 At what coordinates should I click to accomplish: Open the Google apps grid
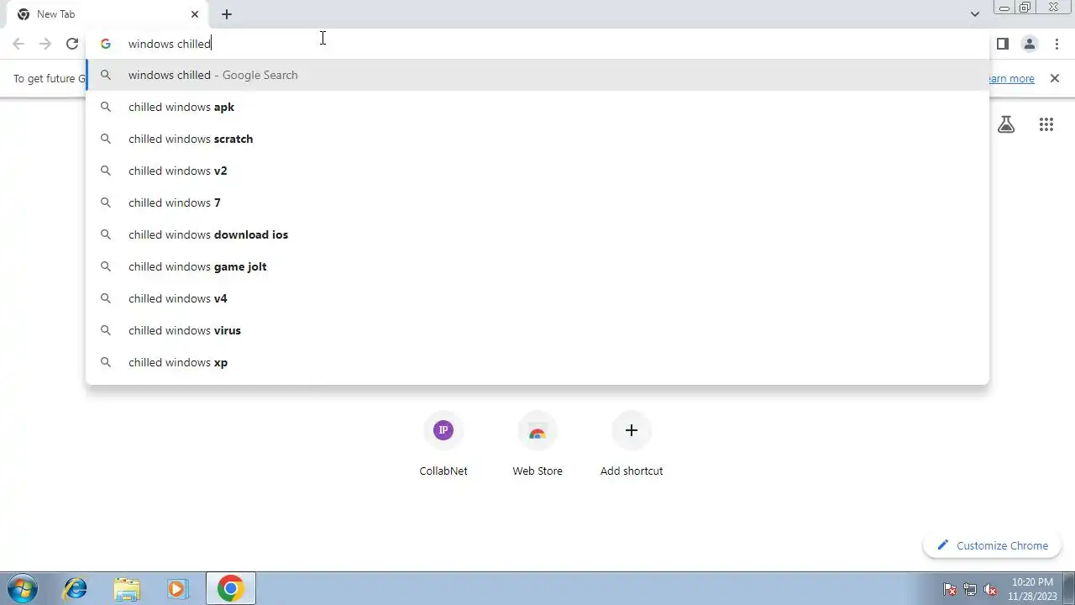[x=1046, y=124]
